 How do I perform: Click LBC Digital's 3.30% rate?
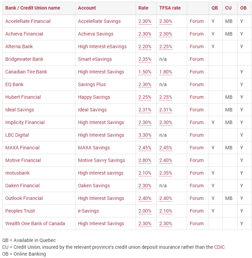pyautogui.click(x=145, y=135)
